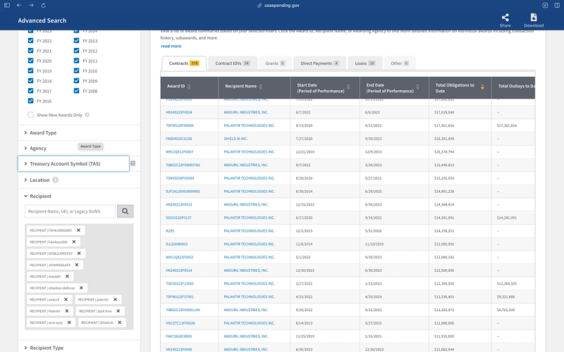This screenshot has width=564, height=352.
Task: Uncheck the FY 2013 checkbox
Action: pos(76,41)
